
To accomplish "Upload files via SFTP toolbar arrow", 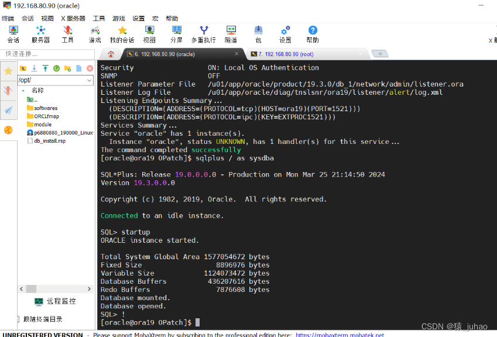I will coord(45,68).
